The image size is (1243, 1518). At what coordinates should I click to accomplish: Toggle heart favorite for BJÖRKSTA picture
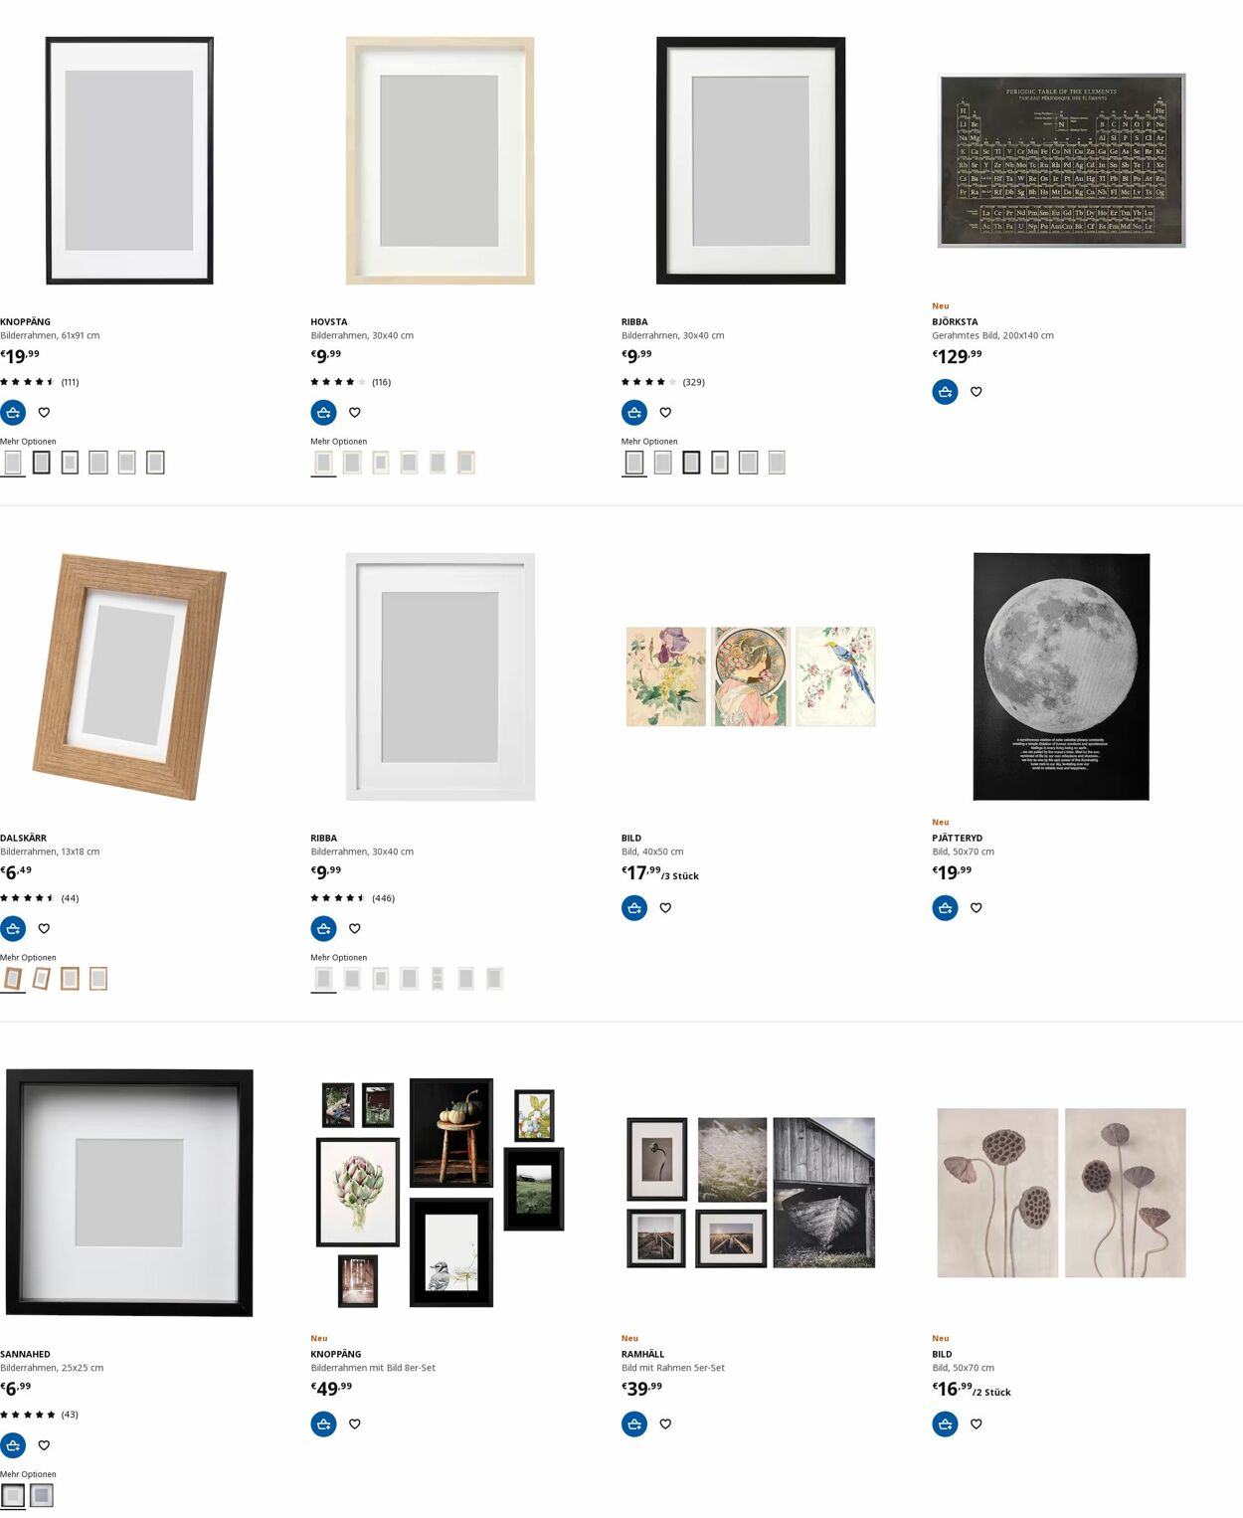tap(977, 392)
